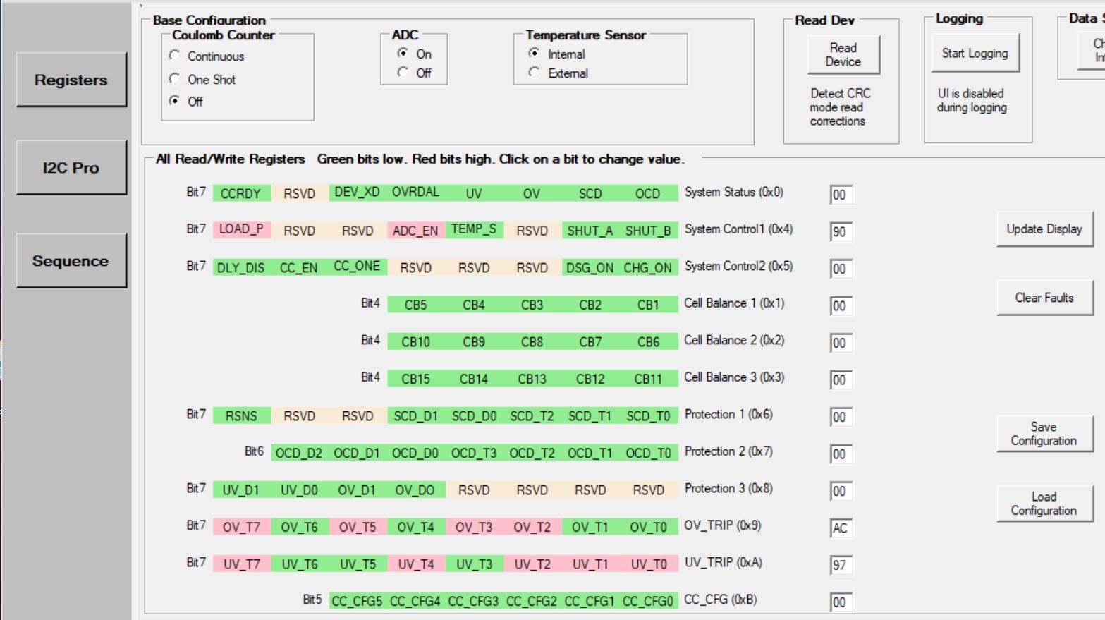This screenshot has width=1105, height=620.
Task: Toggle the OVRDAL status bit
Action: [x=416, y=193]
